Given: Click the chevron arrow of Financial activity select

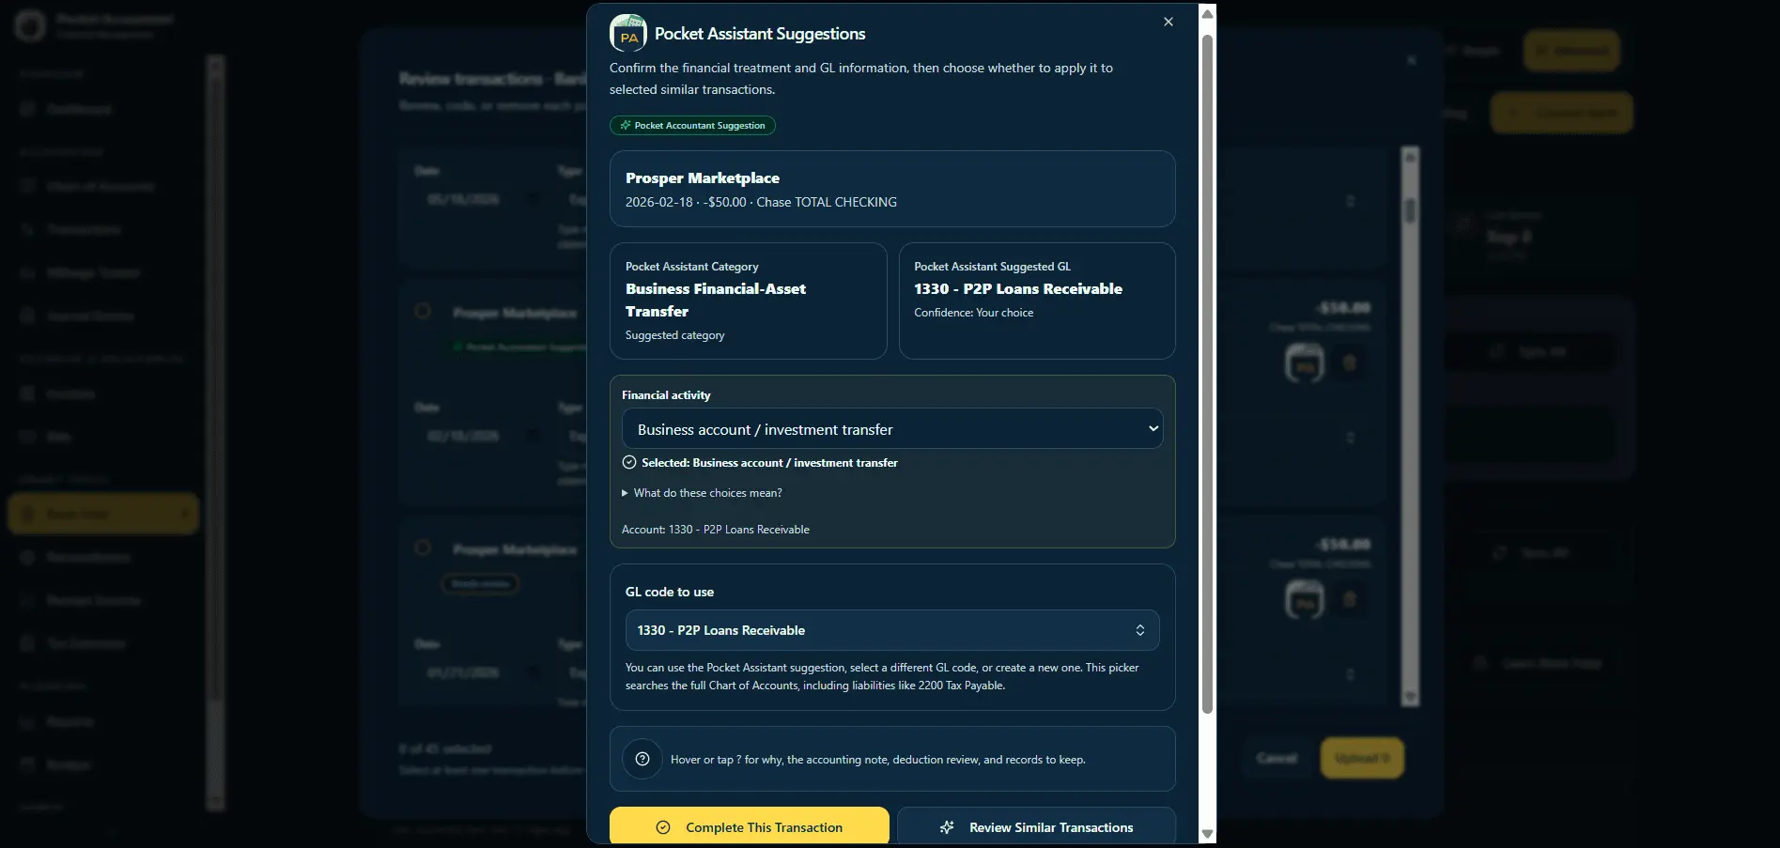Looking at the screenshot, I should (x=1153, y=429).
